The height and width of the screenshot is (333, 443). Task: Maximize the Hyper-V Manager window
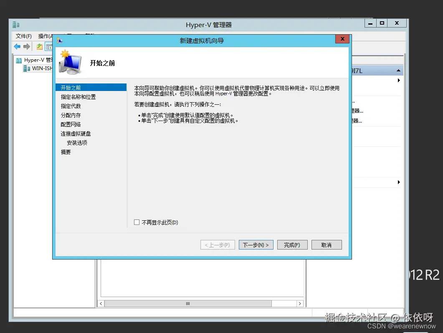click(382, 23)
